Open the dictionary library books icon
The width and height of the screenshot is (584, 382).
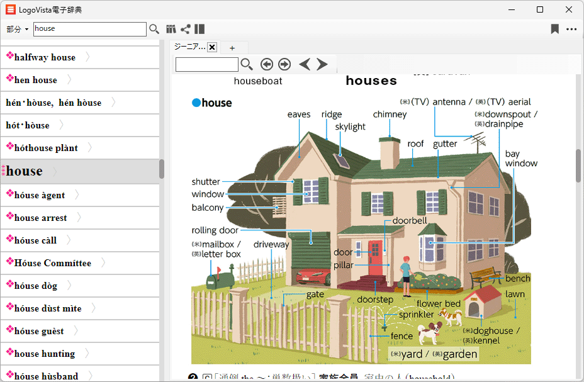tap(171, 29)
